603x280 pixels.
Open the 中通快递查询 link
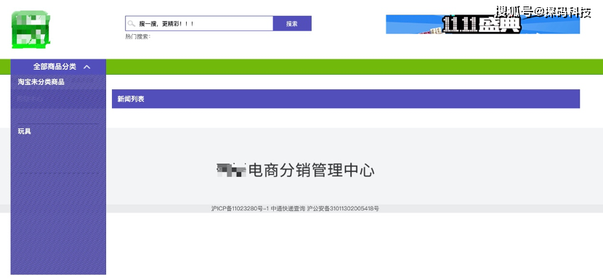click(x=288, y=209)
